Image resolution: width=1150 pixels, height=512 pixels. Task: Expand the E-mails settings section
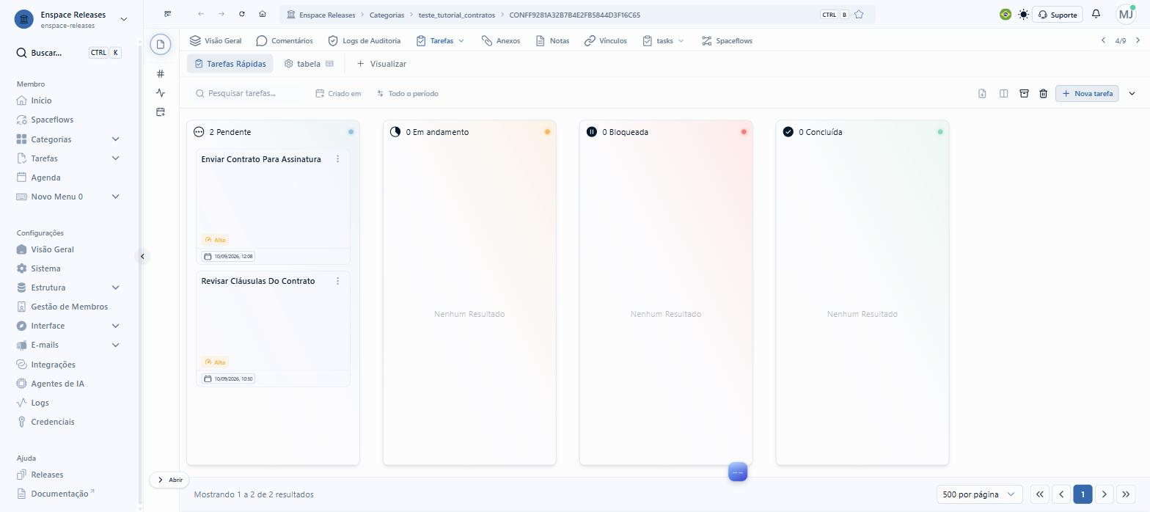[115, 345]
